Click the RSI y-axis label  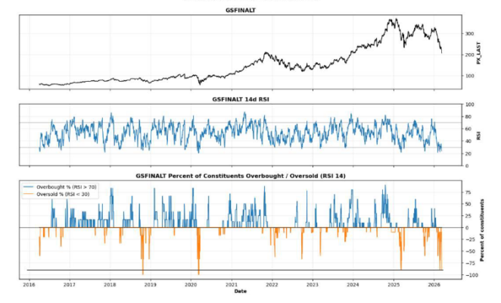click(480, 135)
